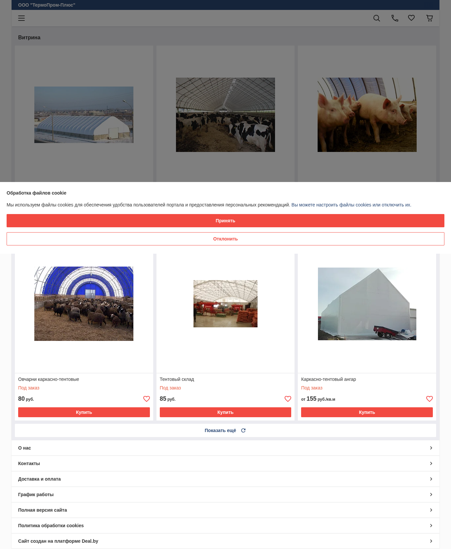Open Полная версия сайта
The height and width of the screenshot is (549, 451).
225,510
